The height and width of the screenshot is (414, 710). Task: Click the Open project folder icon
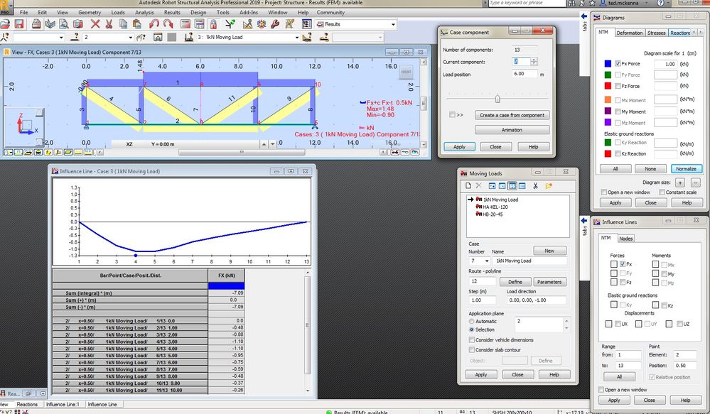6,24
